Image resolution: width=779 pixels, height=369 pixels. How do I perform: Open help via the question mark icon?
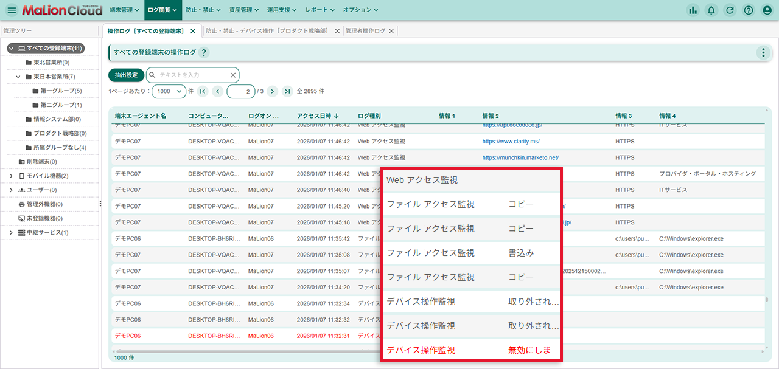(748, 10)
